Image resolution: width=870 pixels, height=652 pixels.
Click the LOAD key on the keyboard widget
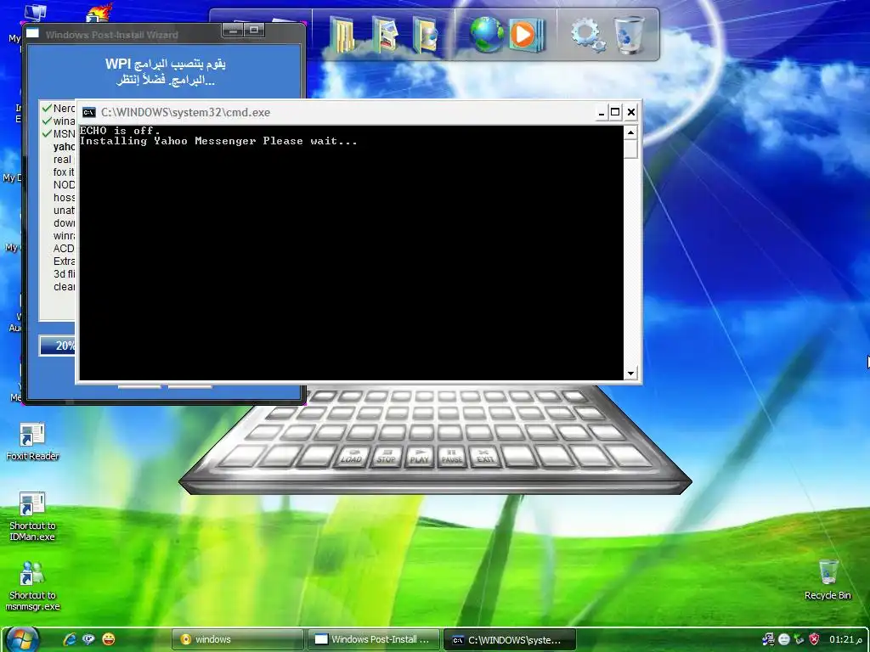(351, 457)
